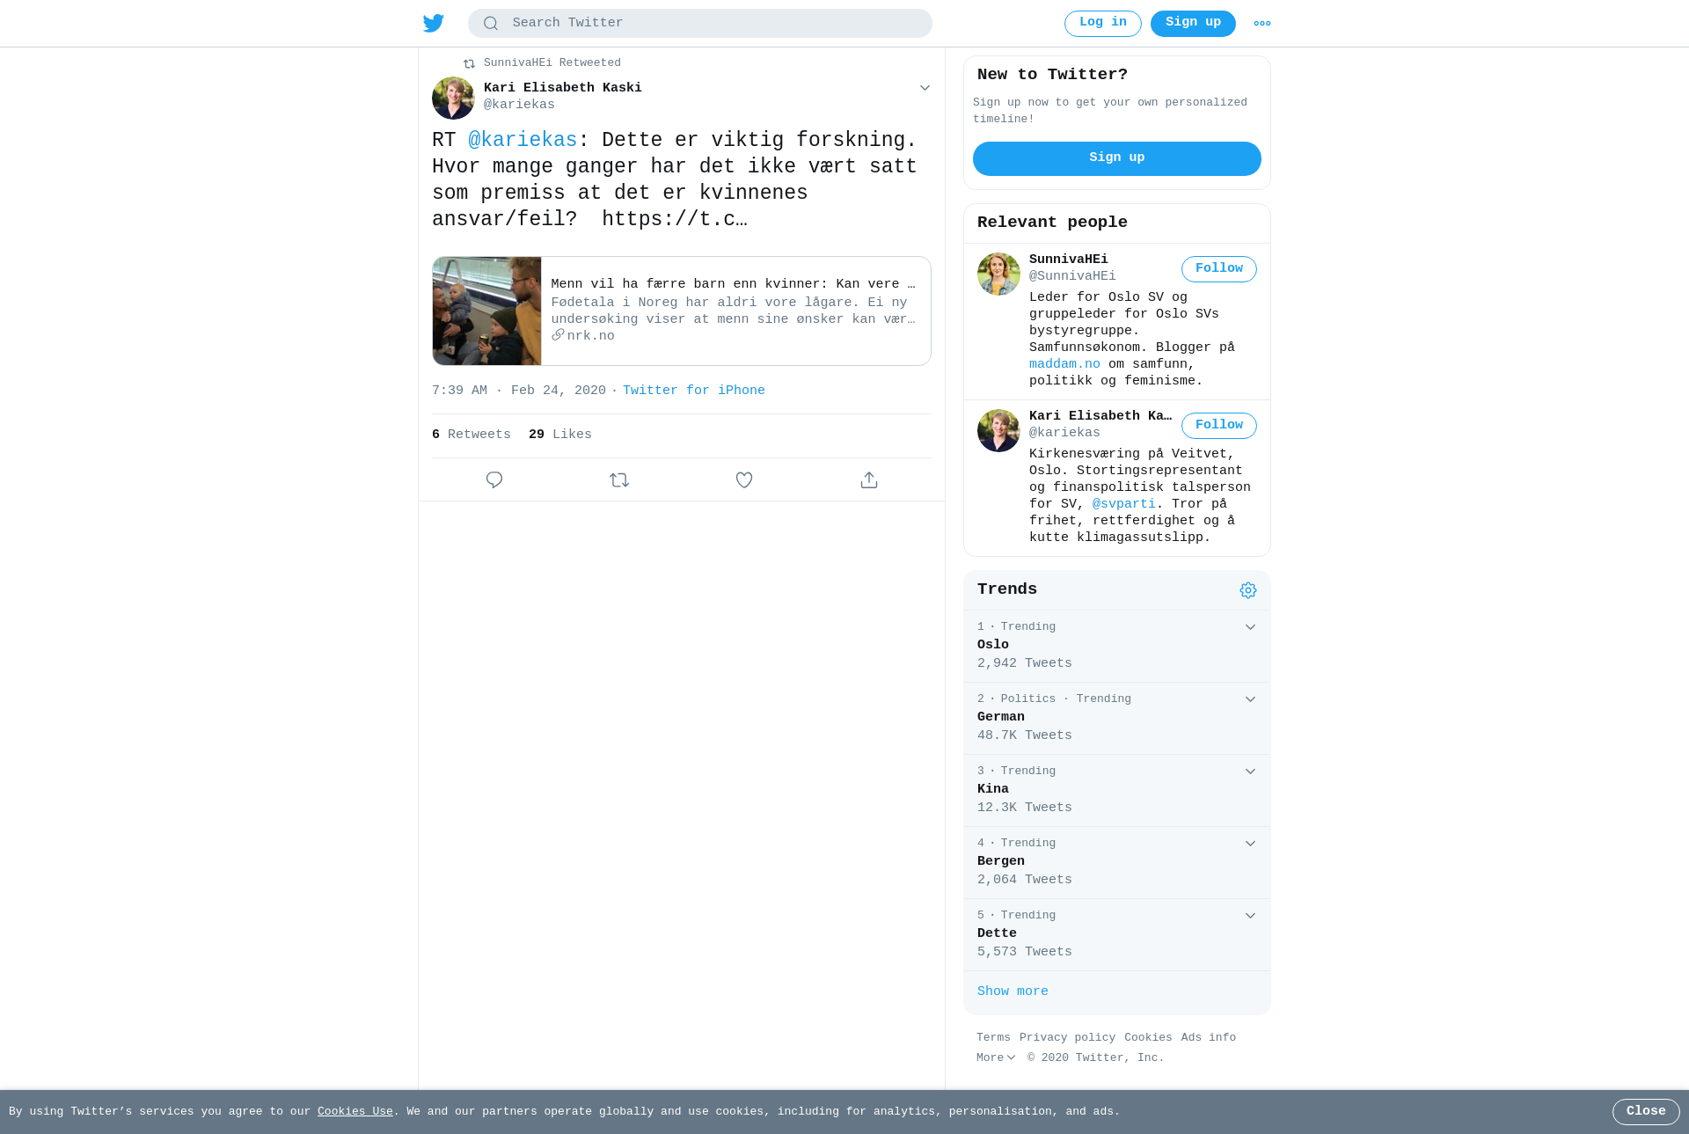Retweet using the retweet arrows icon
Viewport: 1689px width, 1134px height.
click(x=619, y=479)
